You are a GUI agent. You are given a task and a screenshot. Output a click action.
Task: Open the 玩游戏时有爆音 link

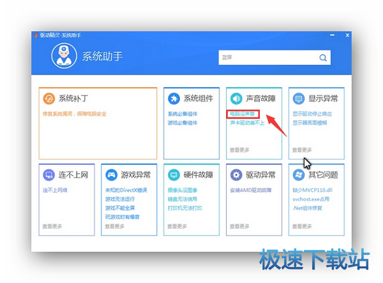[122, 217]
